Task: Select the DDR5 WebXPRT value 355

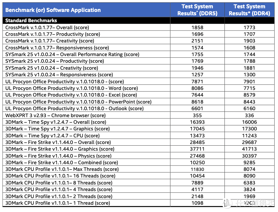Action: 197,115
